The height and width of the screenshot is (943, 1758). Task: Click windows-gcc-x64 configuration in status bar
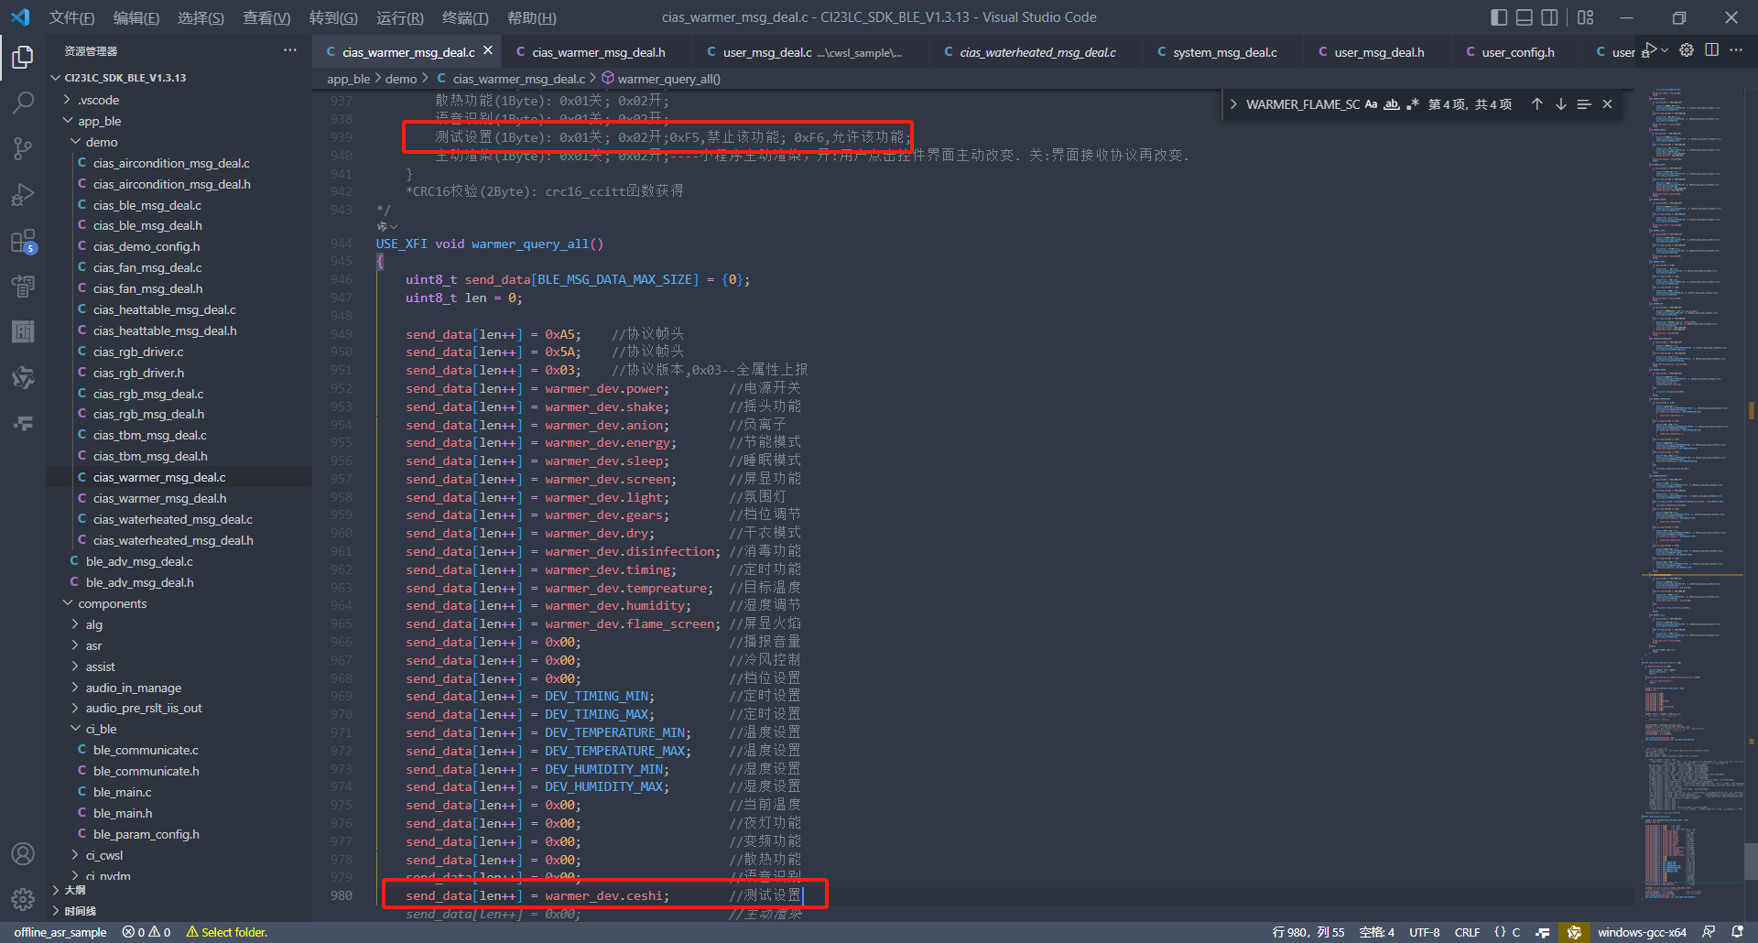click(1642, 932)
